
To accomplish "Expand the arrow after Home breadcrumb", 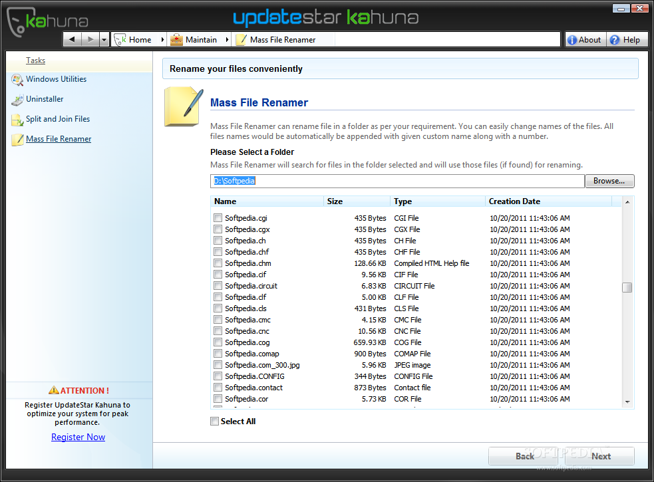I will 162,40.
